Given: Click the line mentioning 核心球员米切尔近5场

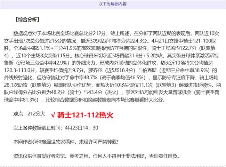Looking at the screenshot, I should pyautogui.click(x=111, y=56).
